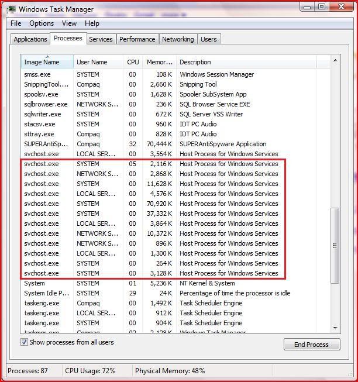
Task: Switch to the Users tab
Action: [x=209, y=39]
